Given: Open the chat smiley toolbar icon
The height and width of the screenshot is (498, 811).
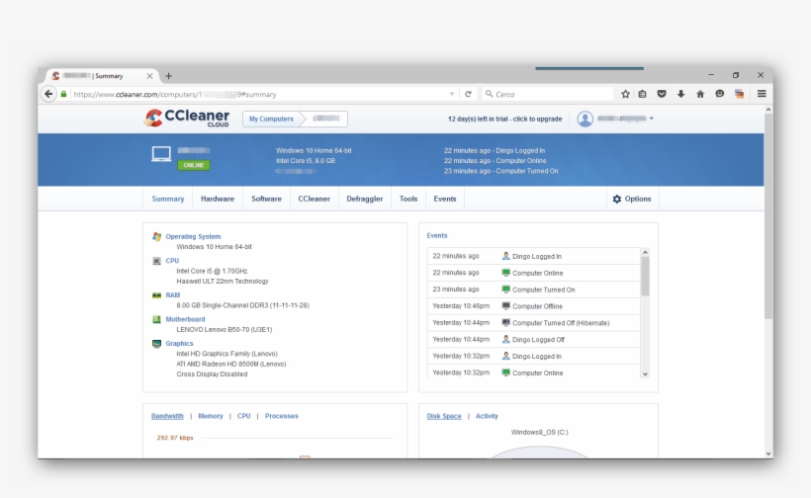Looking at the screenshot, I should point(719,94).
